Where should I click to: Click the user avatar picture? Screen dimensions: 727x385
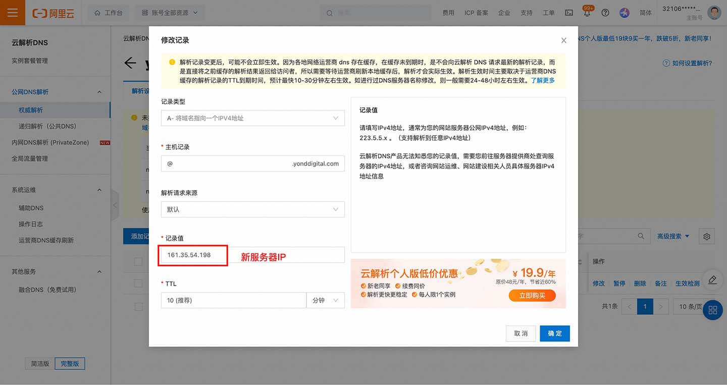click(714, 13)
